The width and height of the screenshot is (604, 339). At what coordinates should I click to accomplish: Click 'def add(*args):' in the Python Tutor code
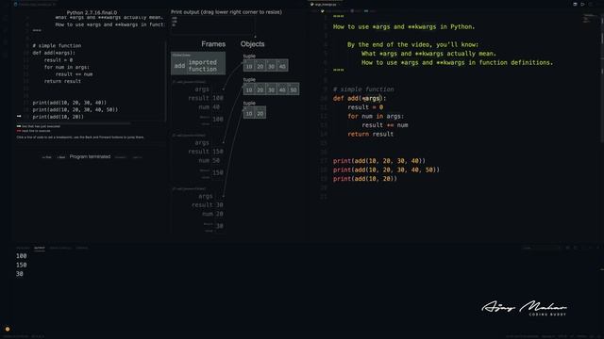coord(54,53)
